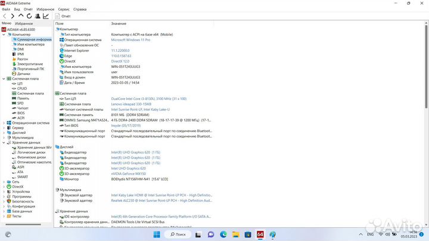Select Датчики sensor item in tree
The height and width of the screenshot is (241, 429).
(x=24, y=74)
